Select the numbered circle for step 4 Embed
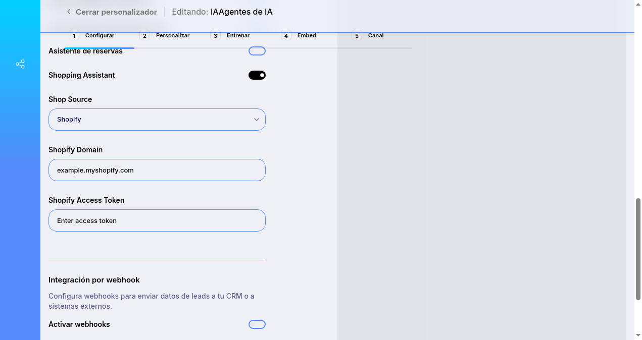 click(286, 35)
